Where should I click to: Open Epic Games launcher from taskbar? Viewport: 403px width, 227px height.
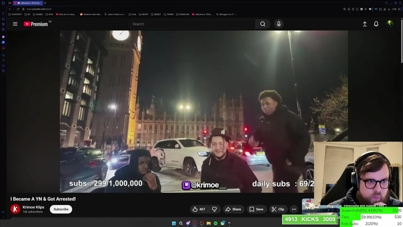point(230,223)
